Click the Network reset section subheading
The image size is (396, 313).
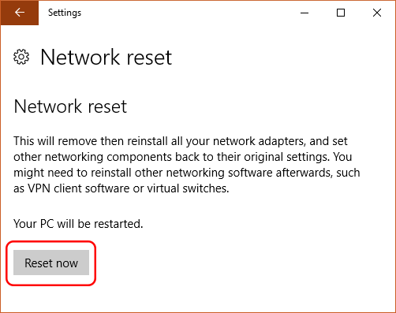(x=70, y=106)
